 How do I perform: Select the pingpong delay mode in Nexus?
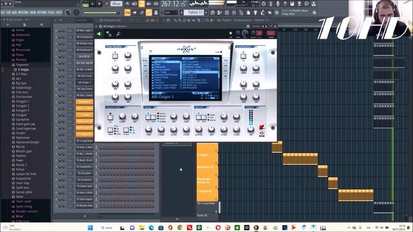161,122
